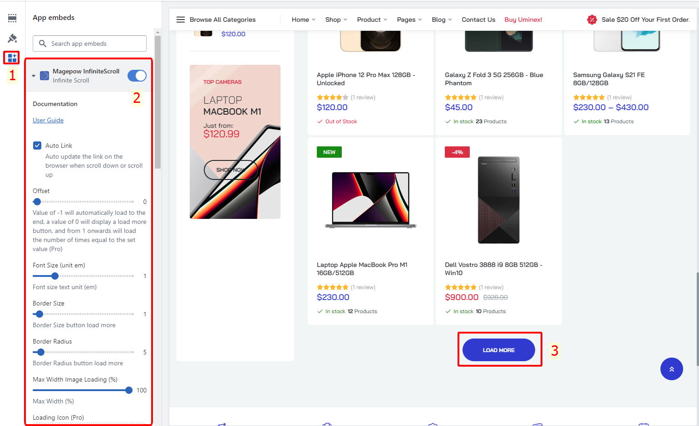Click the scroll-to-top round arrow button

(671, 369)
